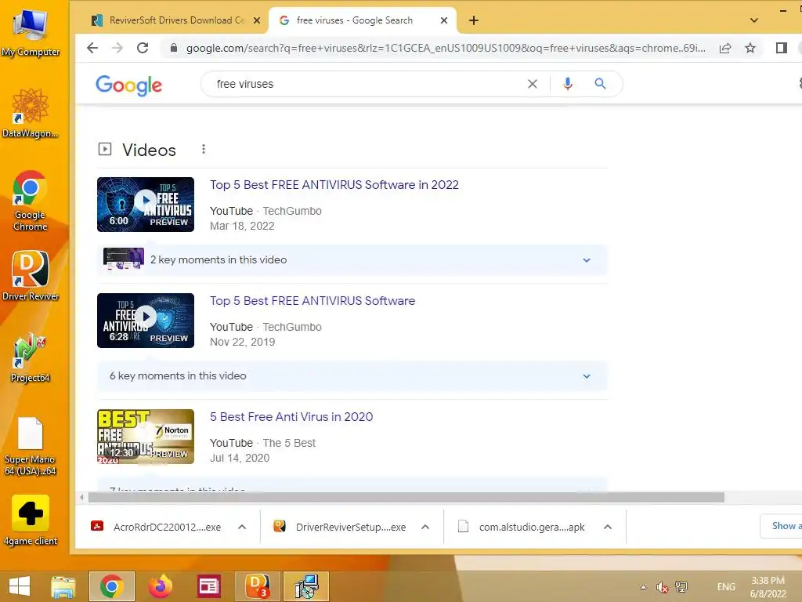Play the 12:30 Norton video thumbnail
Screen dimensions: 802x602
coord(146,437)
